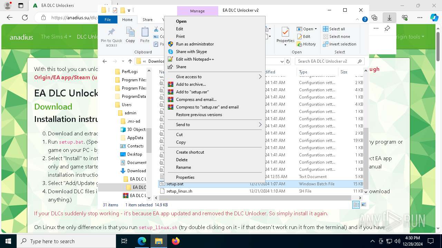Click Select none in ribbon

click(336, 37)
